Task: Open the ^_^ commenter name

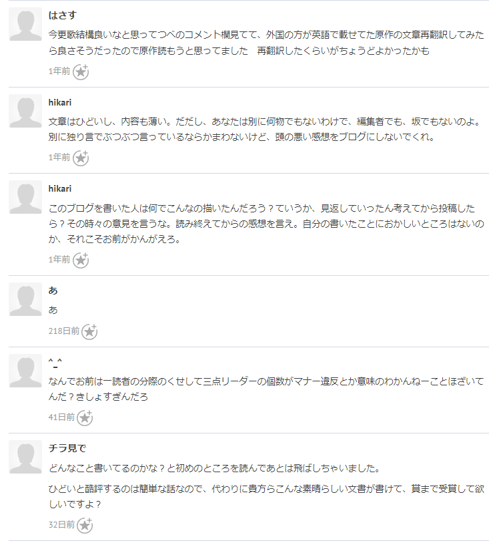Action: click(x=55, y=363)
